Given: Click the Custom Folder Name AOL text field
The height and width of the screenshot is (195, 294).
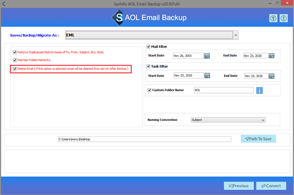Looking at the screenshot, I should 224,90.
